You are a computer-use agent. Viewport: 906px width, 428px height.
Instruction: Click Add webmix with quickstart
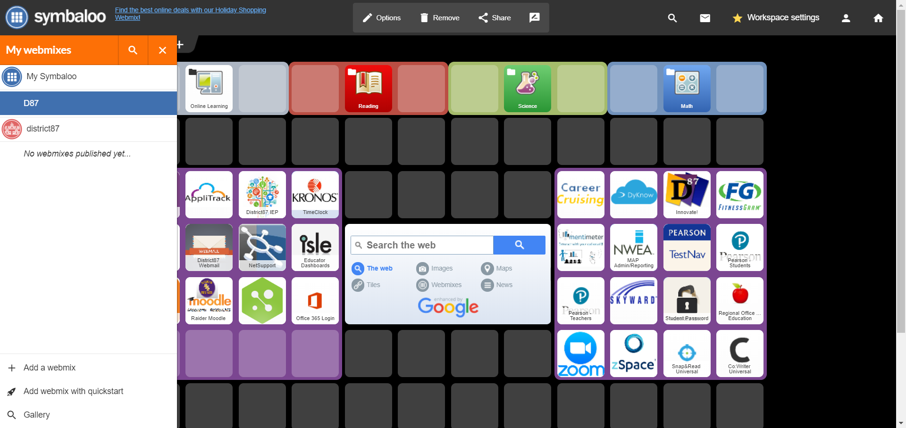[x=88, y=391]
